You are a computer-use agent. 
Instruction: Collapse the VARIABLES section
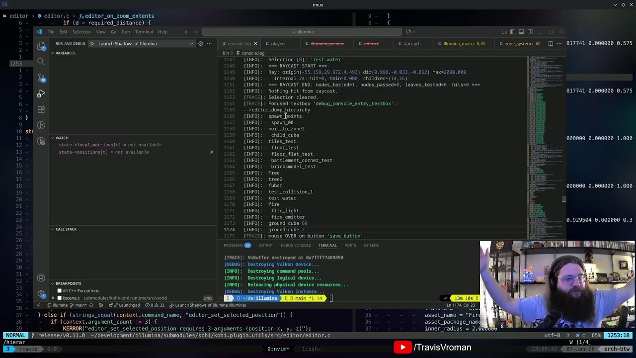pos(65,53)
